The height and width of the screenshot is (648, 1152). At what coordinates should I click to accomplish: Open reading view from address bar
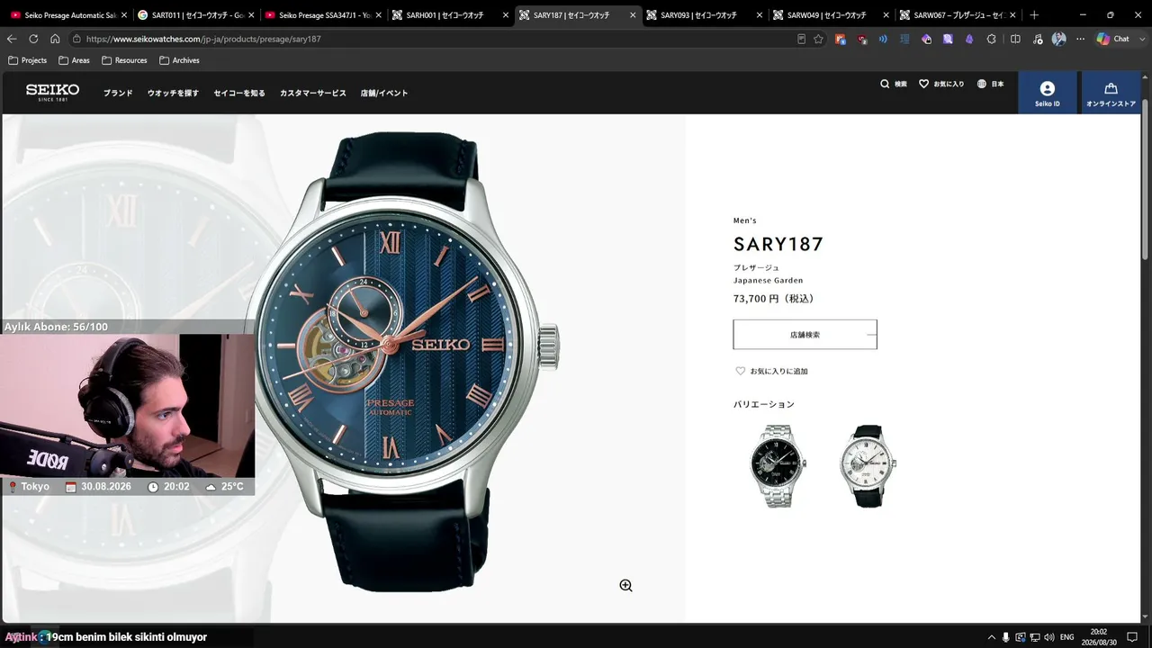[801, 39]
